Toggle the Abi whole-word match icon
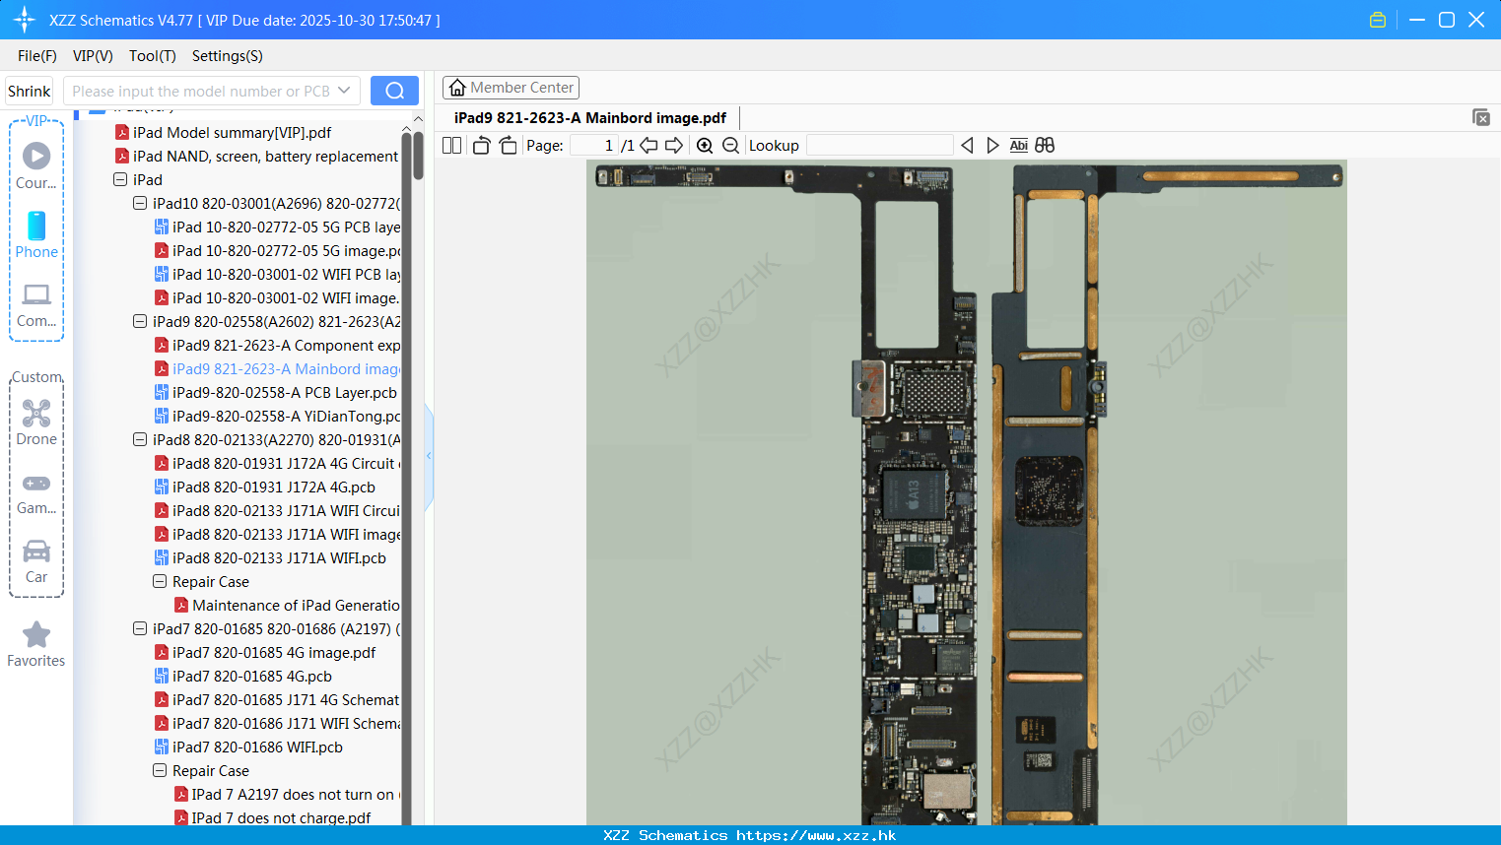 (x=1018, y=145)
